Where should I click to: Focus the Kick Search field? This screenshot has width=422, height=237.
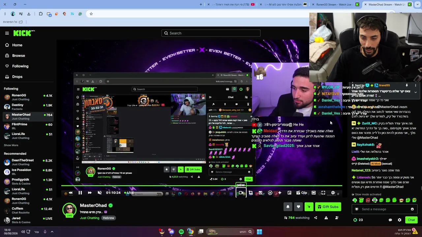(x=211, y=33)
